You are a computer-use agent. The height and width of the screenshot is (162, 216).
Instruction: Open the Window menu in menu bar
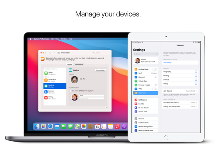tap(64, 39)
